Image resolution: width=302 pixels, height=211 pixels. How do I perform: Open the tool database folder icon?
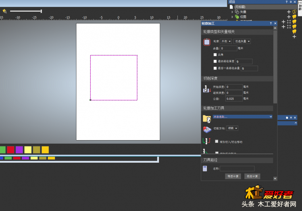pyautogui.click(x=207, y=119)
